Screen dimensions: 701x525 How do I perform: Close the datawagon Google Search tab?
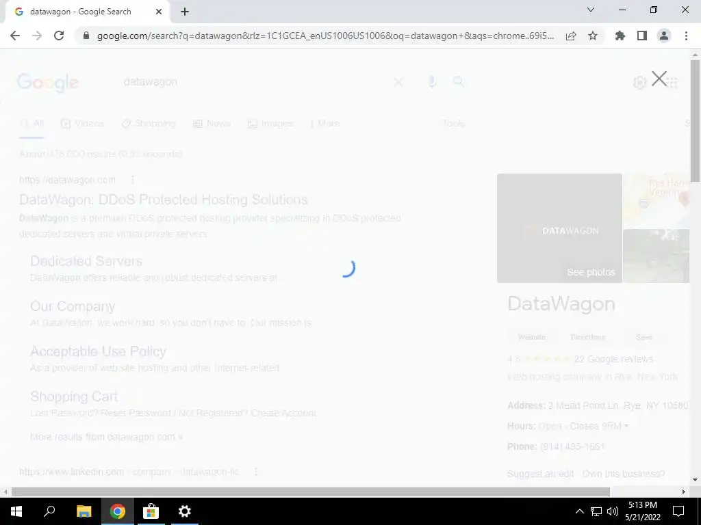click(159, 12)
